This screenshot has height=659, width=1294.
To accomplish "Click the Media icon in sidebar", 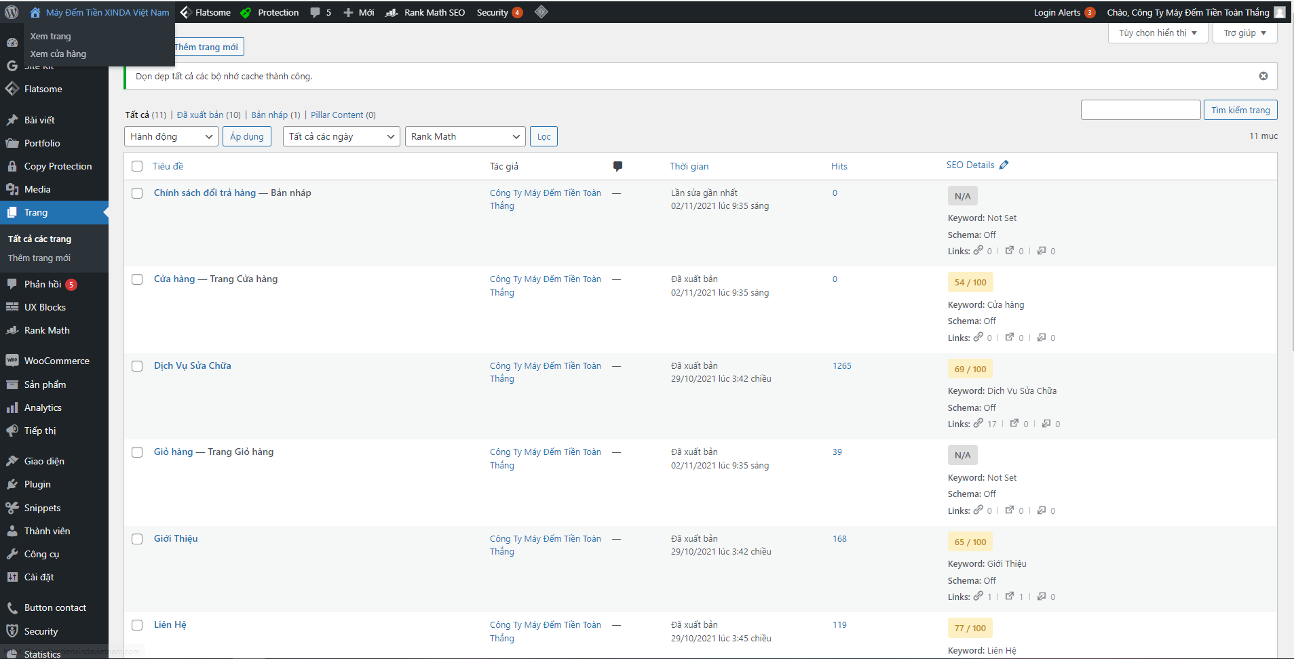I will click(12, 189).
